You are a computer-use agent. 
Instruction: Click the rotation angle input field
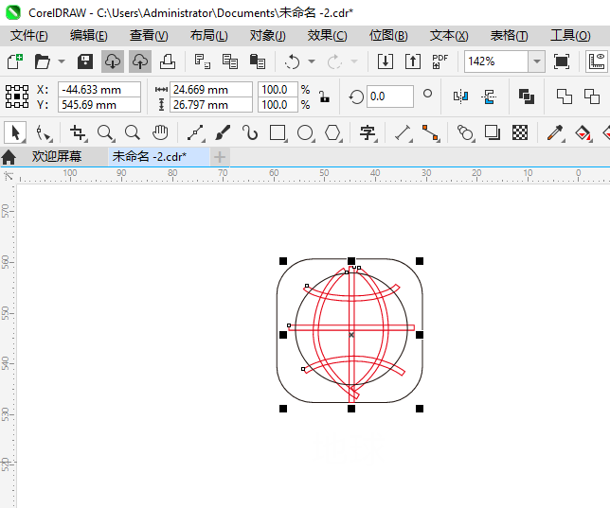click(390, 96)
